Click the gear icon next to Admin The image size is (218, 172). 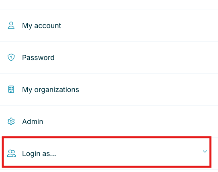pos(11,121)
